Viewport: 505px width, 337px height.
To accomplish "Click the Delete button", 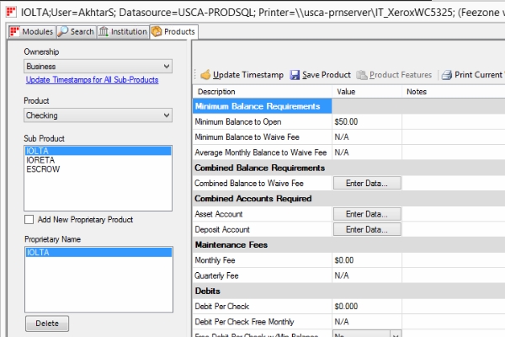I will [47, 324].
